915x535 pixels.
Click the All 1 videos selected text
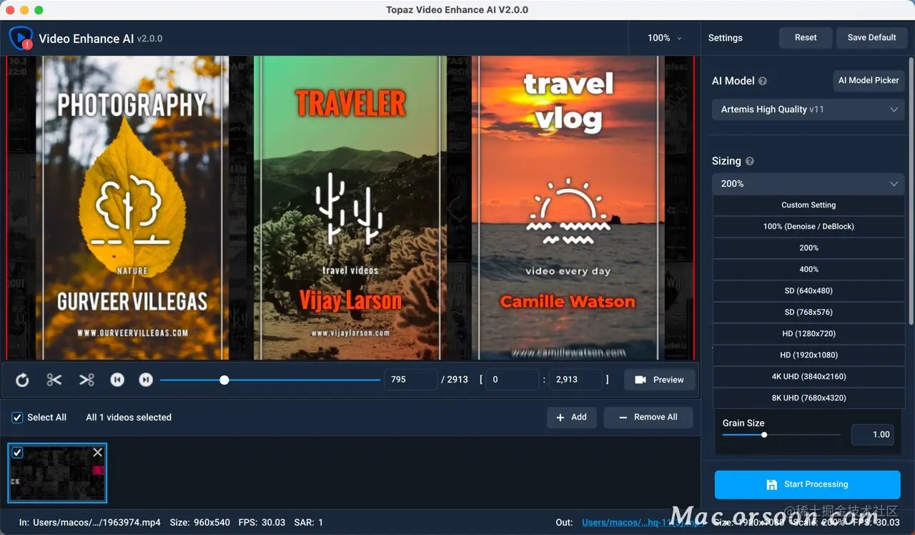pos(129,417)
